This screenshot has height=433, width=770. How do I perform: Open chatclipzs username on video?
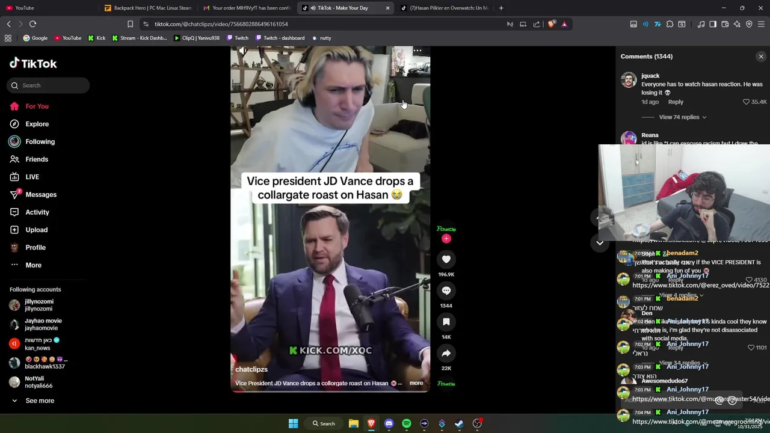click(251, 369)
